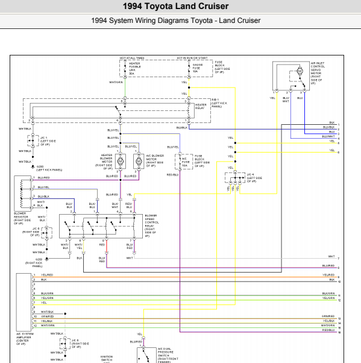Select the blower speed control relay box
Viewport: 361px width, 363px height.
click(101, 226)
